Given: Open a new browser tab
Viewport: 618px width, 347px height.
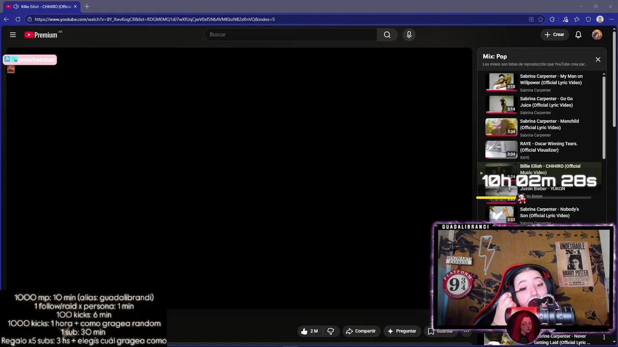Looking at the screenshot, I should click(87, 6).
